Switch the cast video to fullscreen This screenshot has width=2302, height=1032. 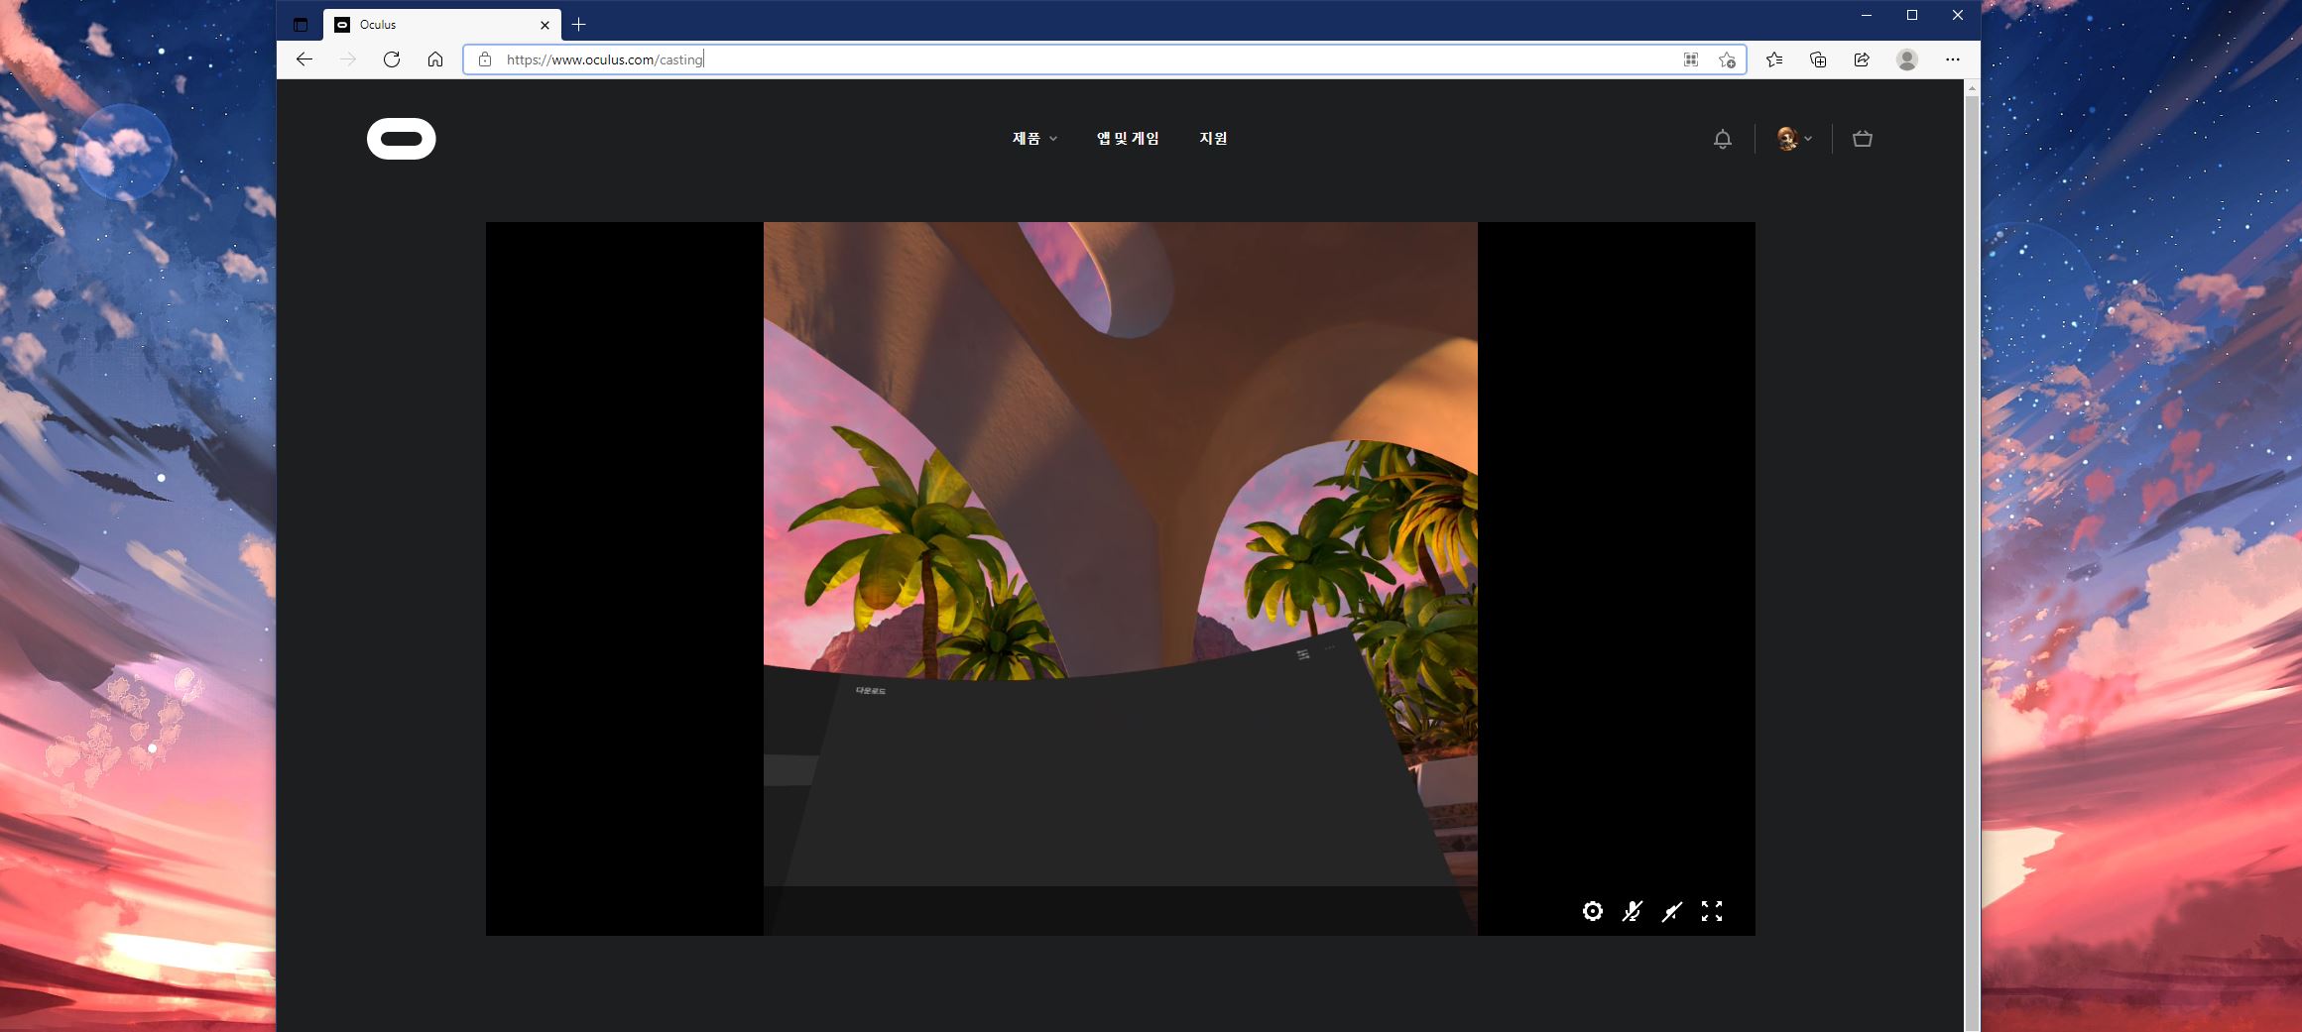click(x=1712, y=911)
